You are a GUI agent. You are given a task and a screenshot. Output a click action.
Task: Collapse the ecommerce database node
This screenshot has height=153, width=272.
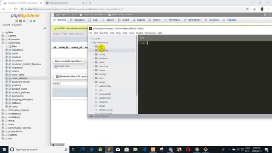[x=3, y=43]
